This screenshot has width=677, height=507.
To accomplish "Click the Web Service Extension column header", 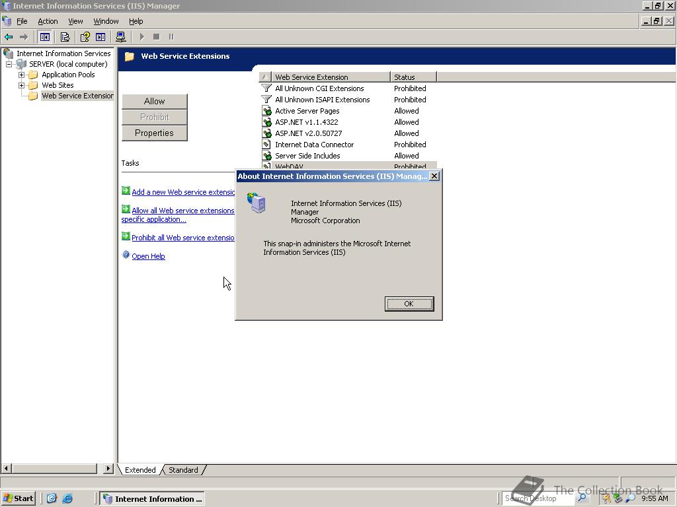I will pyautogui.click(x=331, y=77).
